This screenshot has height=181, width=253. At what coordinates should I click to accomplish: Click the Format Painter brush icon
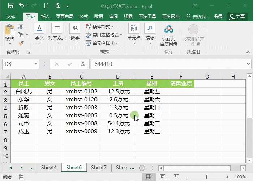[21, 43]
